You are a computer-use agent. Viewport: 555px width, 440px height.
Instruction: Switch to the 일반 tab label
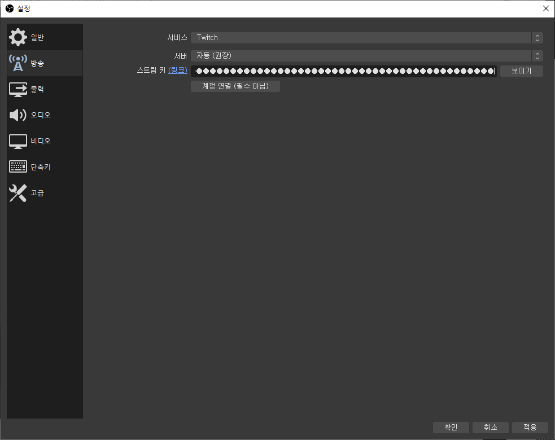pos(37,37)
